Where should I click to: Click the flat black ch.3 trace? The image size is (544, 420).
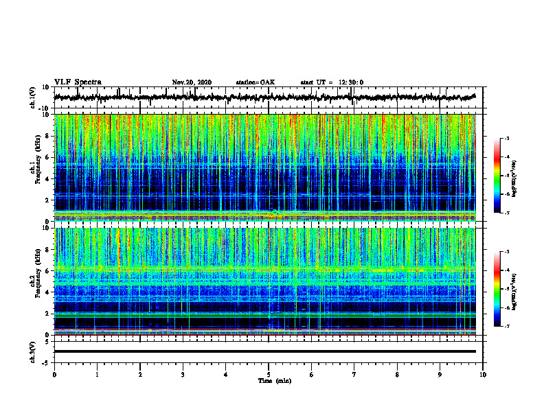(264, 351)
